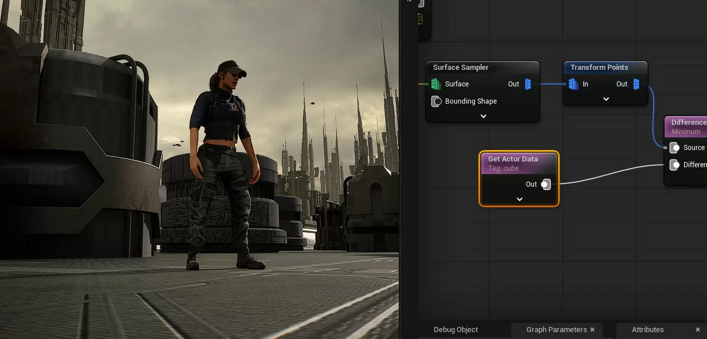Viewport: 707px width, 339px height.
Task: Click the Surface input pin on Surface Sampler
Action: [x=435, y=84]
